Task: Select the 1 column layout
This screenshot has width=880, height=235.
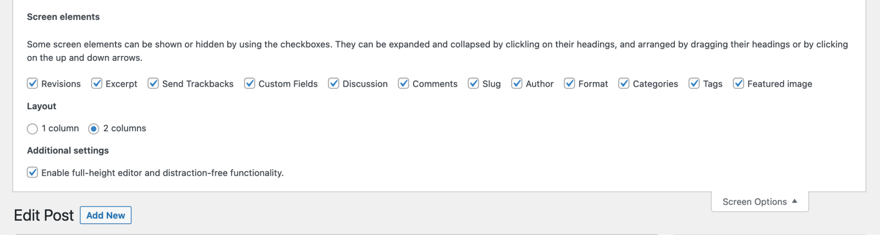Action: pos(32,128)
